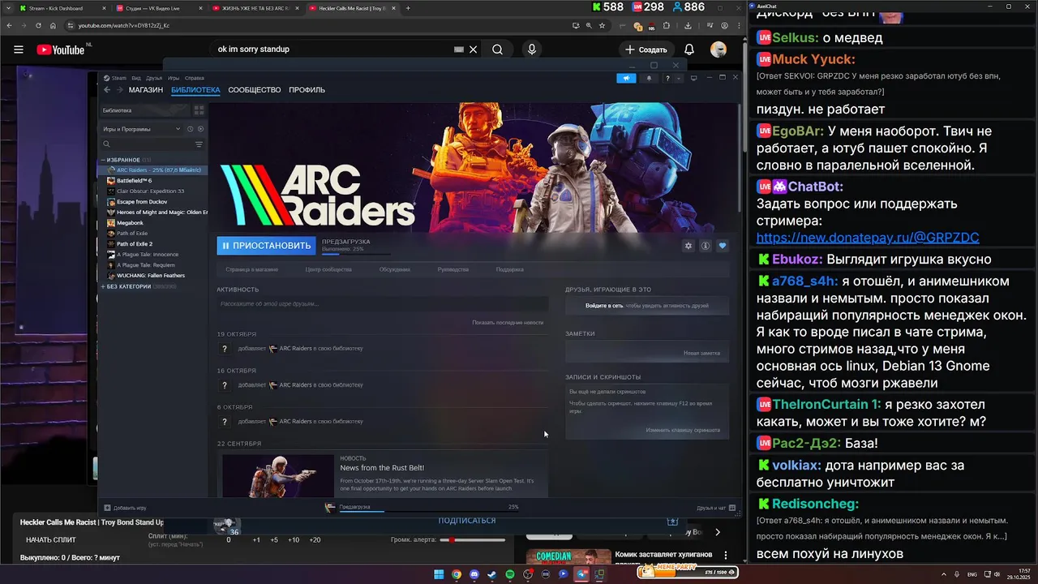The width and height of the screenshot is (1038, 584).
Task: Click Изменить клавишу скриншота
Action: click(683, 431)
